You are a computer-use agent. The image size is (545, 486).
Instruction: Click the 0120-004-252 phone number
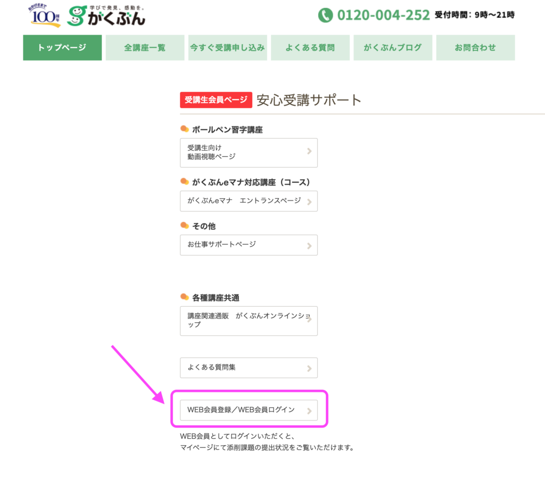[x=383, y=15]
